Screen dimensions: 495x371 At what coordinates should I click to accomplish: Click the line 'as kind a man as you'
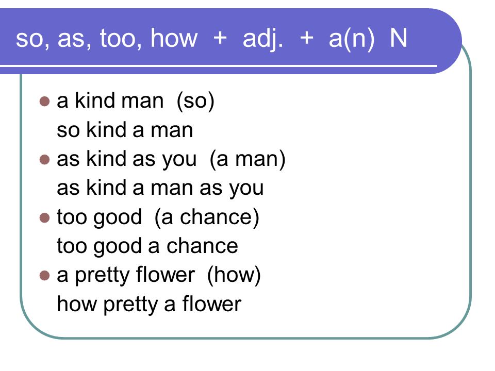160,189
